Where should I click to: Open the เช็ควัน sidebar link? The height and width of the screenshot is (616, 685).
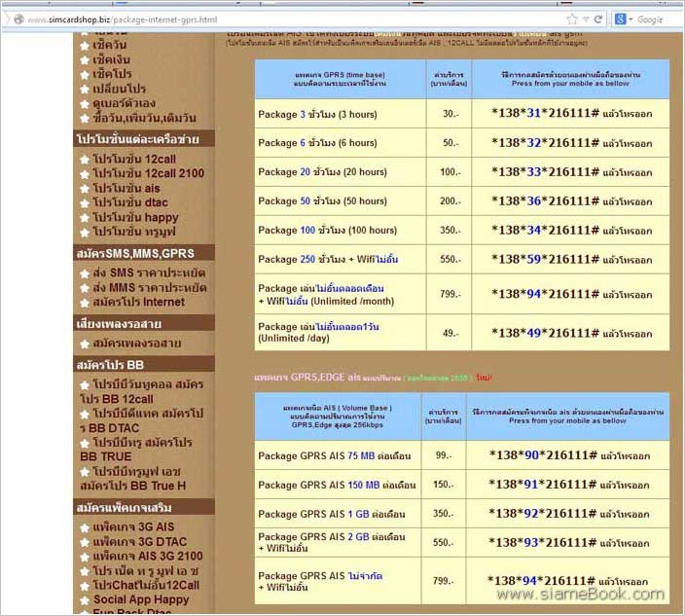coord(110,45)
